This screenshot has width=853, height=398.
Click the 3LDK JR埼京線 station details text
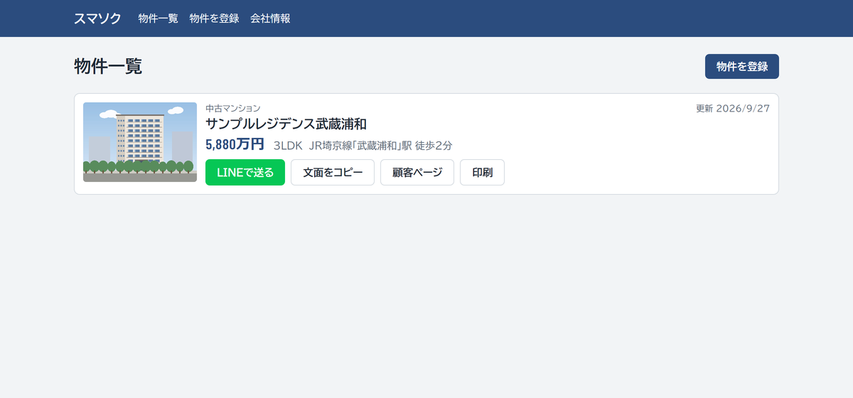pyautogui.click(x=363, y=145)
